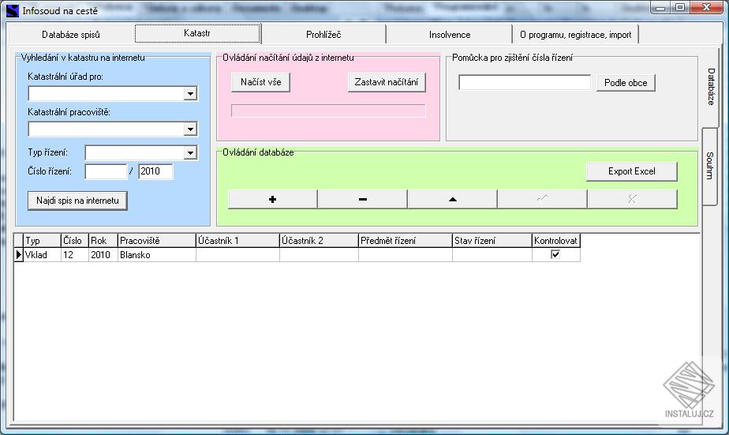Click the greyed-out checkmark post button
This screenshot has height=435, width=729.
coord(542,199)
